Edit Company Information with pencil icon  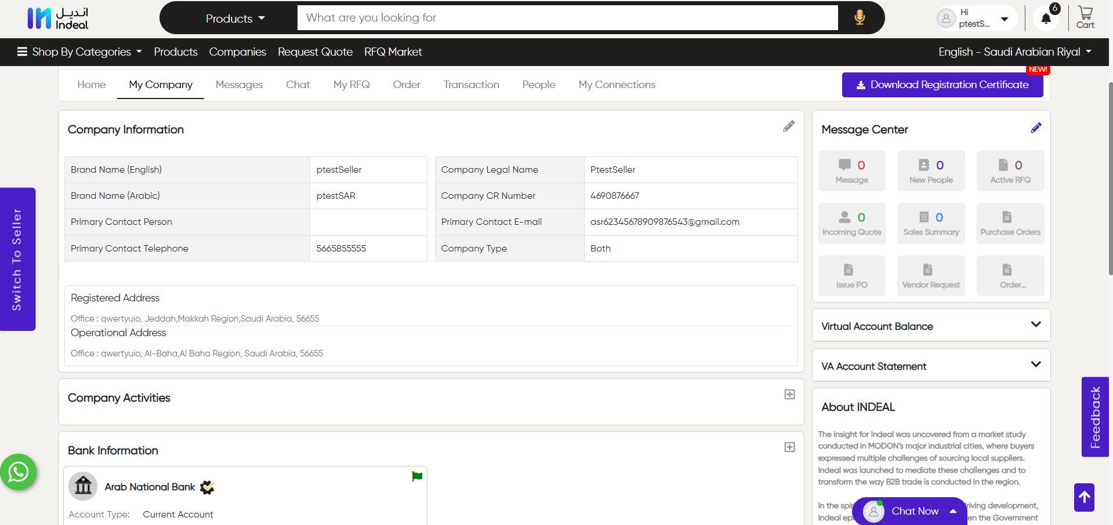click(788, 126)
